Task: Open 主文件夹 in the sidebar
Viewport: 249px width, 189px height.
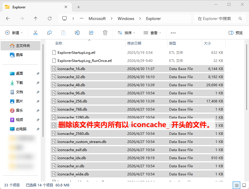Action: [x=21, y=46]
